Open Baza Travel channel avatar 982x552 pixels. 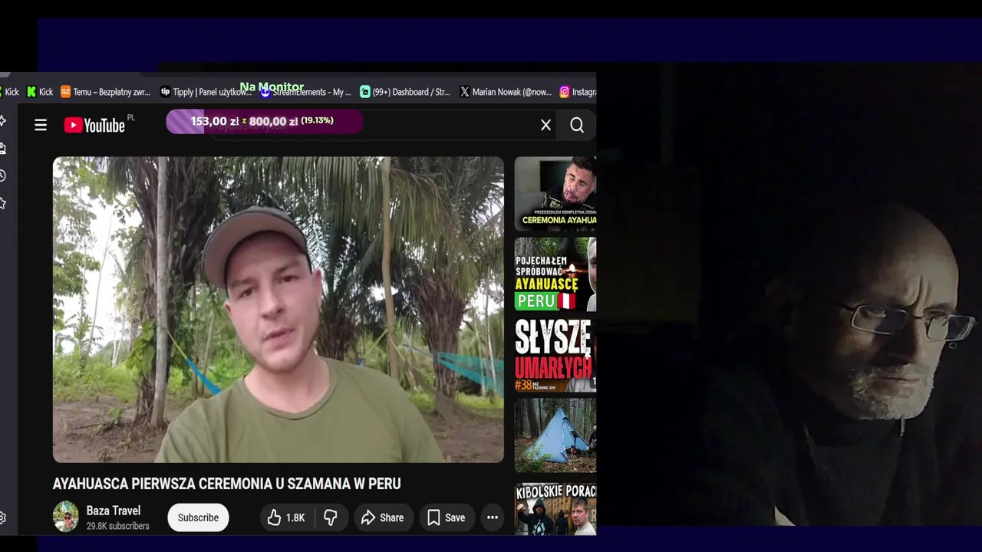click(66, 517)
